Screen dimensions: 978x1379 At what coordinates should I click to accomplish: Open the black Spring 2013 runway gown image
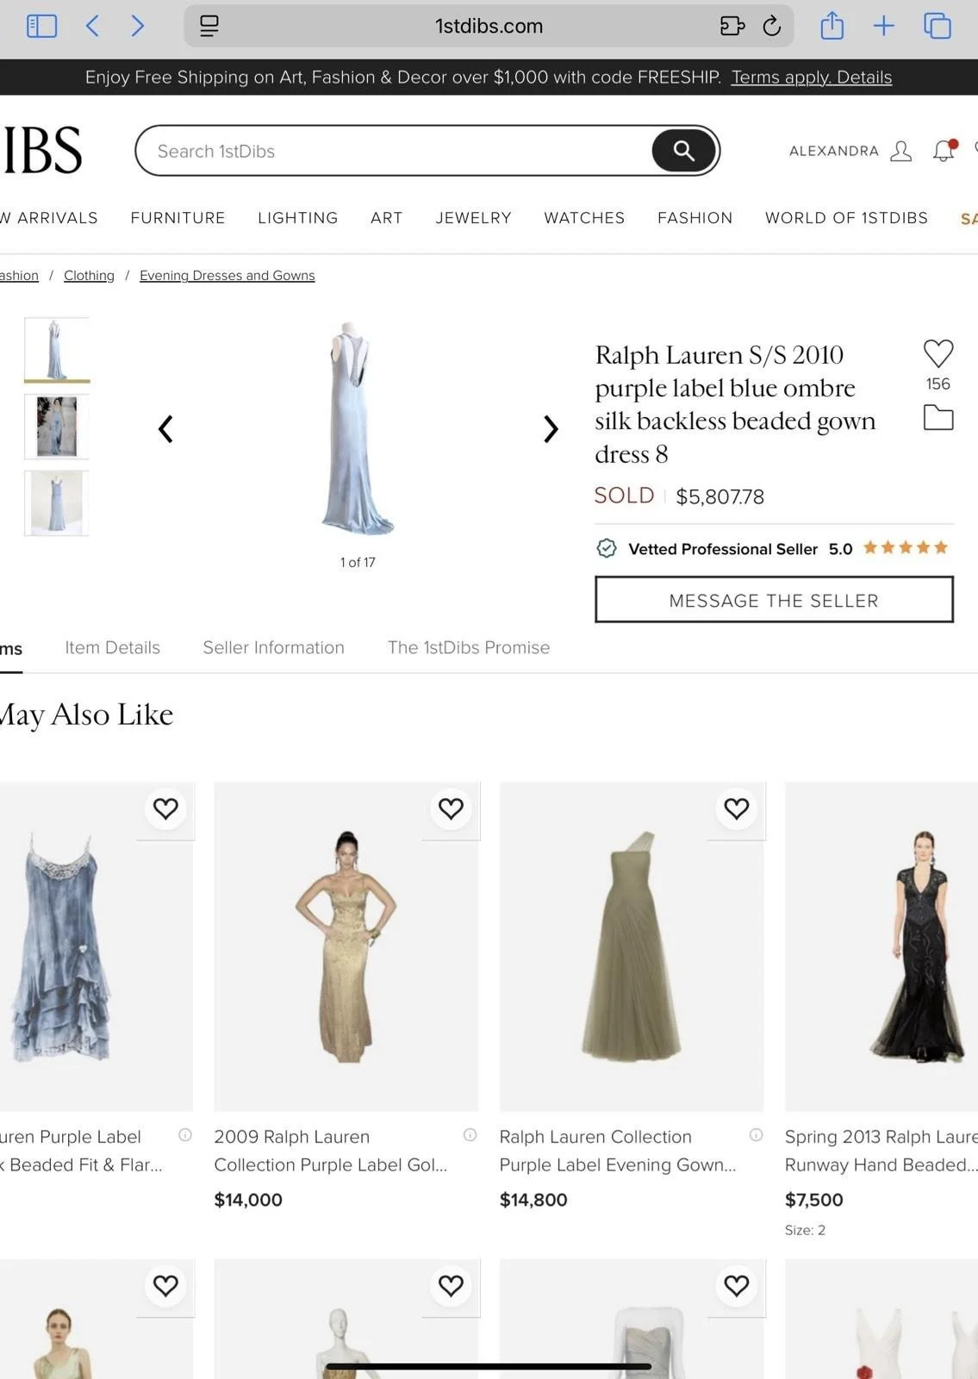881,946
